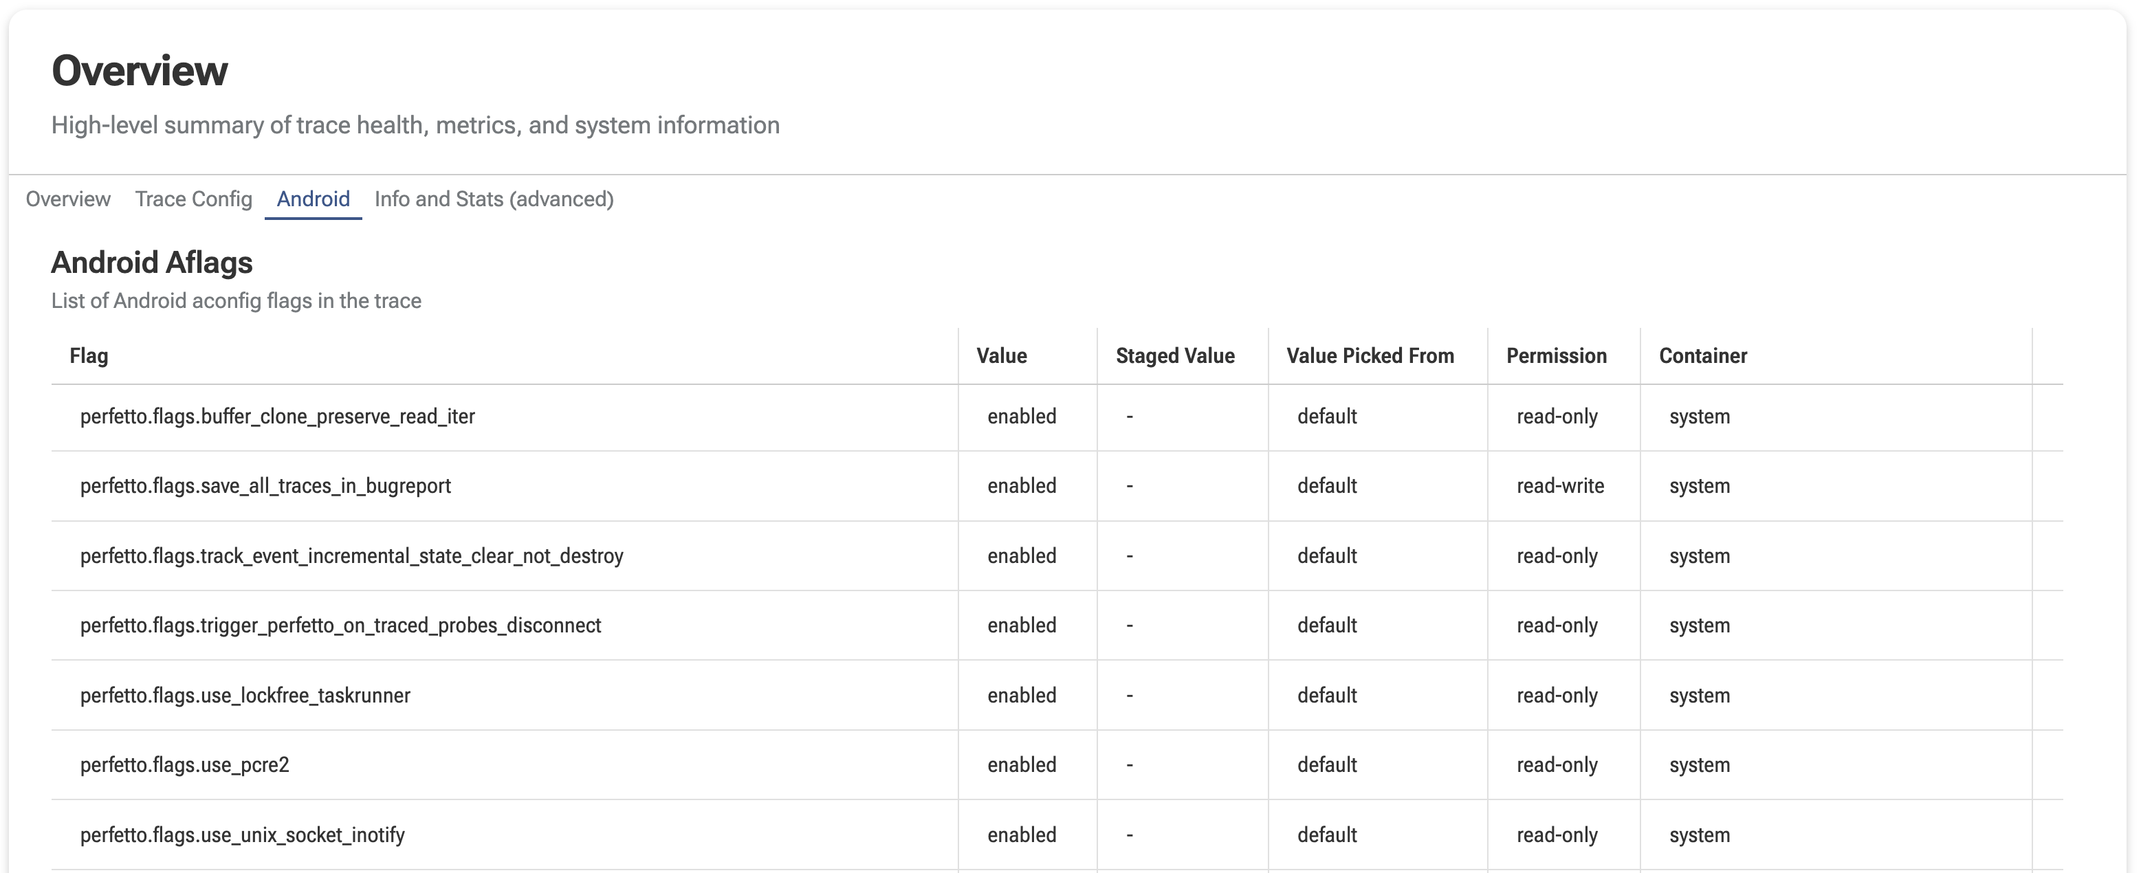Viewport: 2152px width, 873px height.
Task: Click the perfetto.flags.use_pcre2 flag
Action: 185,765
